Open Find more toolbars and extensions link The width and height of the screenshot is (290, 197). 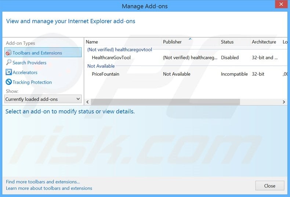pos(43,182)
